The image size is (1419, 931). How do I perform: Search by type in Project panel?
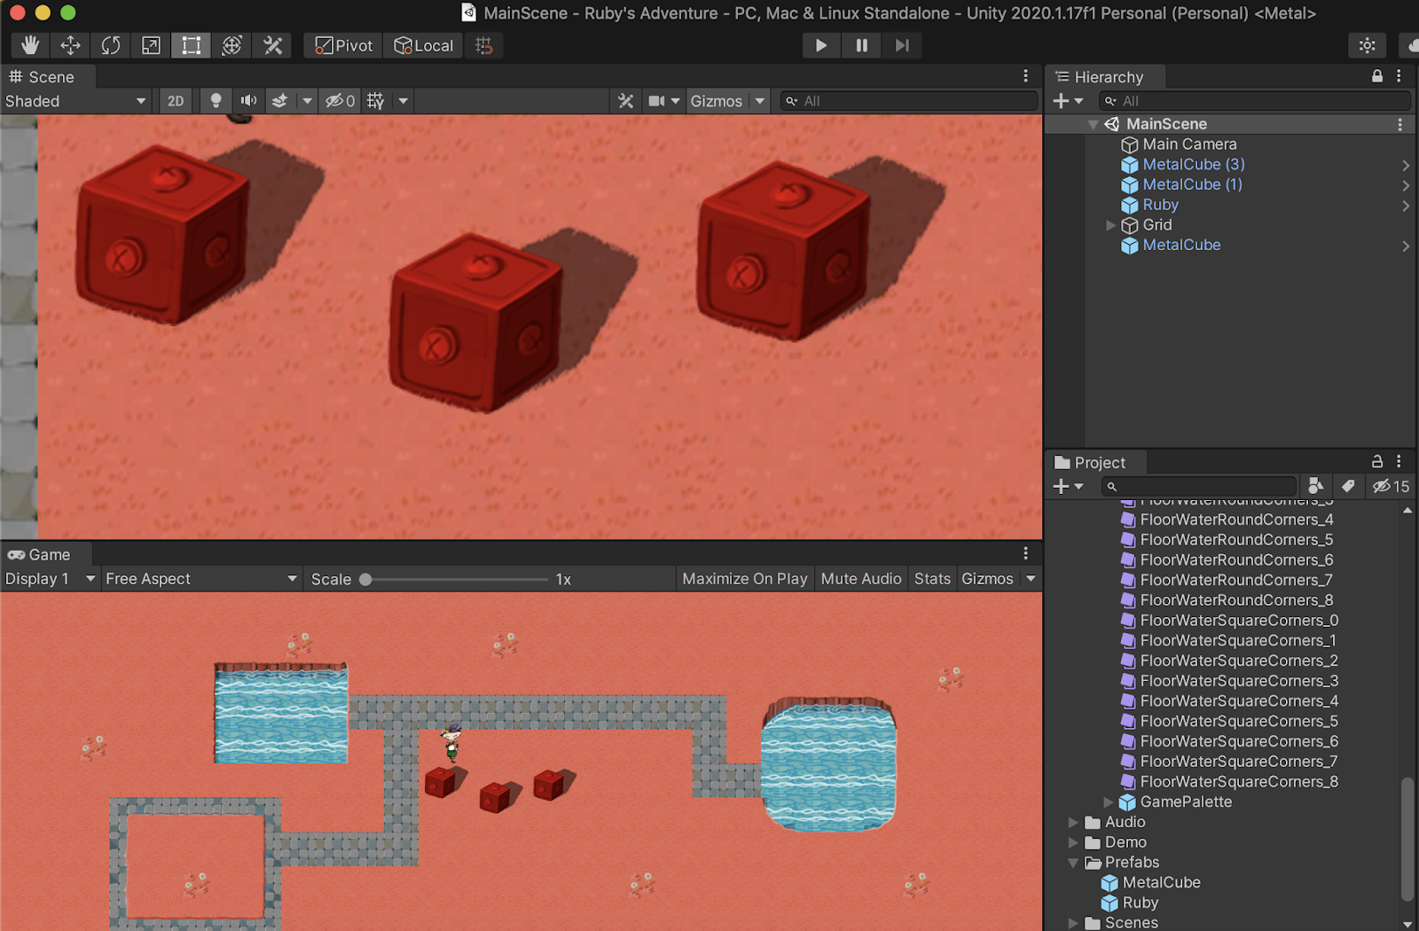pos(1316,486)
